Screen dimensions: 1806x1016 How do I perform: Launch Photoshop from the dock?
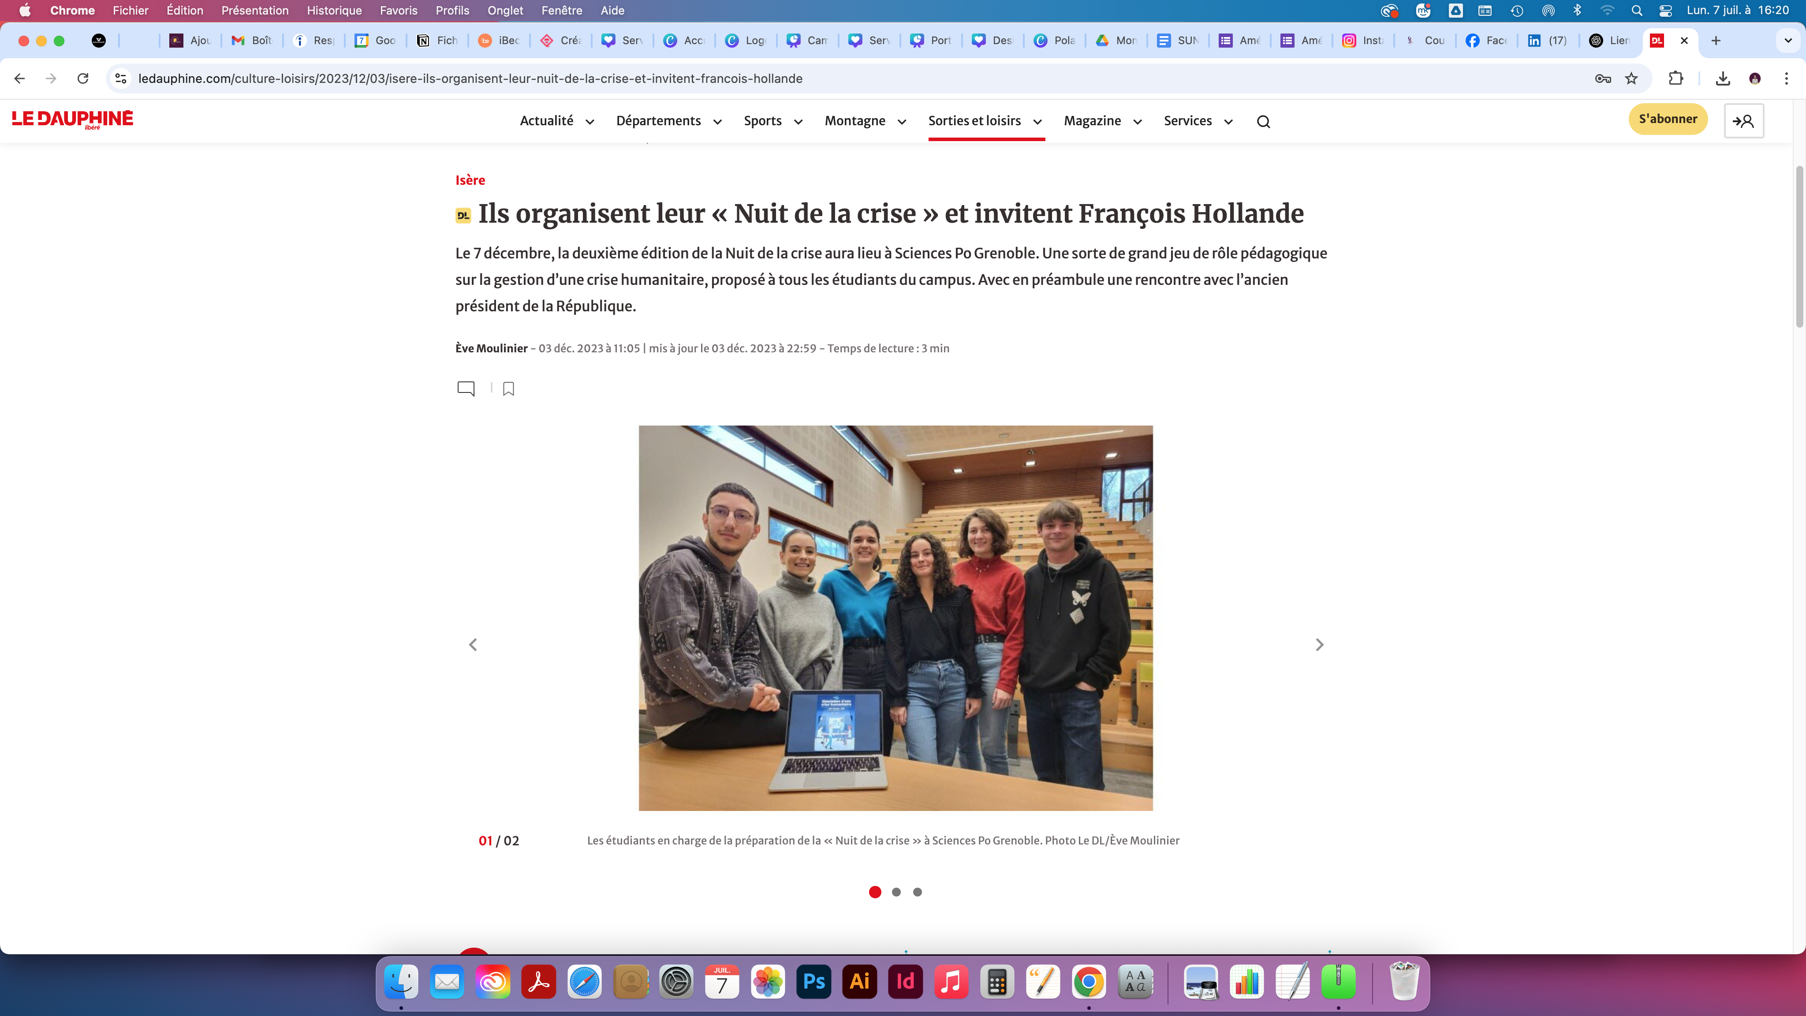pyautogui.click(x=813, y=982)
